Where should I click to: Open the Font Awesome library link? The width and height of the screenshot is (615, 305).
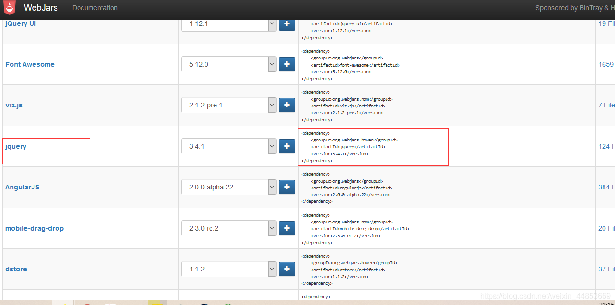(x=30, y=64)
